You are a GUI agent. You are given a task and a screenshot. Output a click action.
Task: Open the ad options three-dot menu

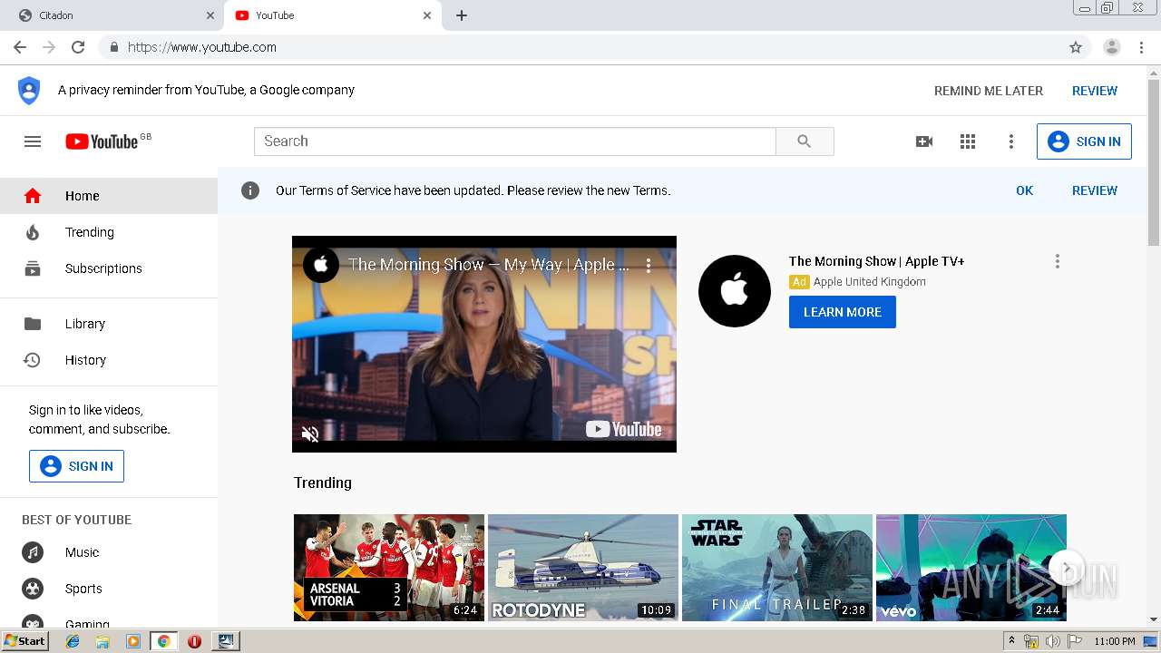(x=1057, y=261)
